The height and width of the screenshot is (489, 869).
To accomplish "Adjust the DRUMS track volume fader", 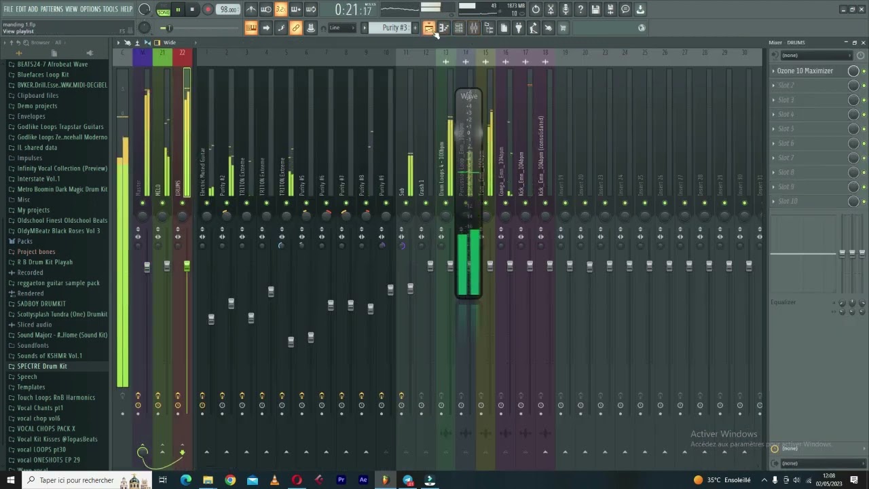I will pyautogui.click(x=187, y=267).
